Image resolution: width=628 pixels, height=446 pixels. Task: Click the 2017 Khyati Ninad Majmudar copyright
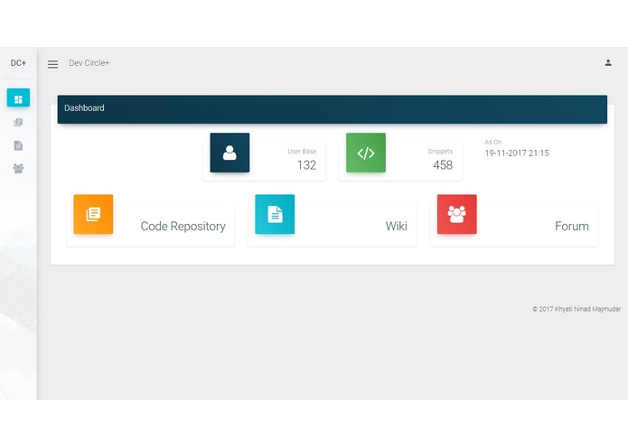pos(576,309)
